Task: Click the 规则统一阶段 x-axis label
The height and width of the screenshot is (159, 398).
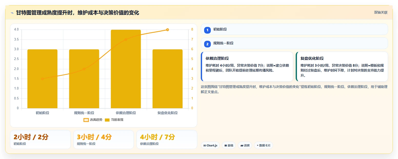Action: coord(84,113)
